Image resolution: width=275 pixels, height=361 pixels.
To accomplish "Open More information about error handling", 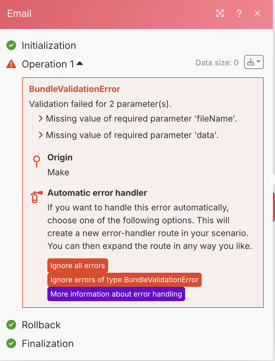I will pyautogui.click(x=116, y=294).
